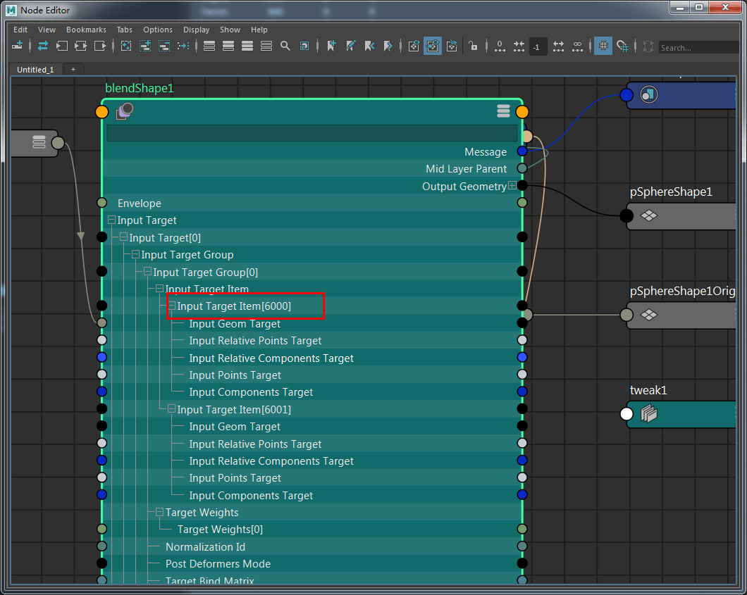The image size is (747, 595).
Task: Click the Graph Input Connections icon
Action: [62, 46]
